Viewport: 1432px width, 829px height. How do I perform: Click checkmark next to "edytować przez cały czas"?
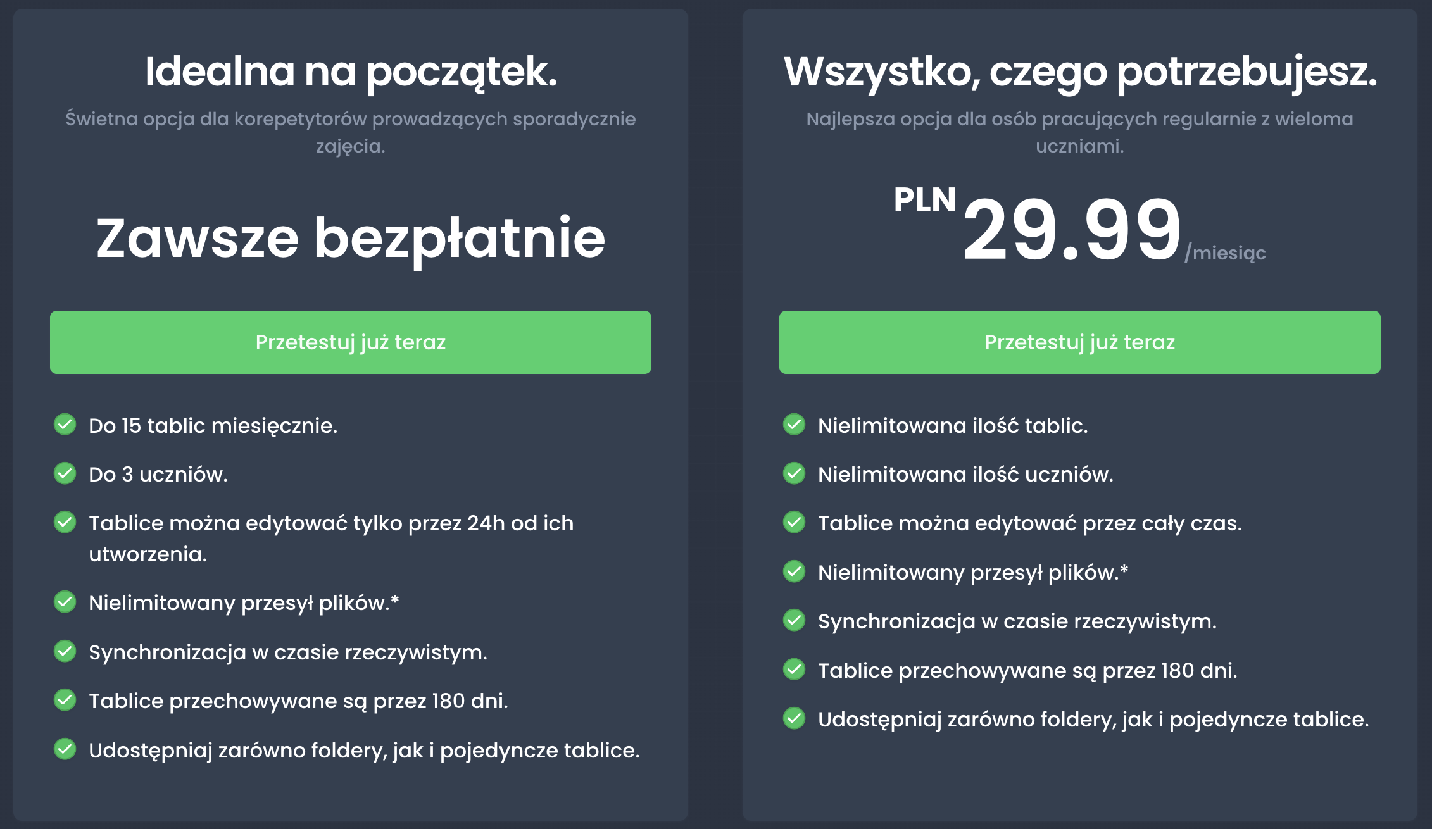pyautogui.click(x=794, y=522)
